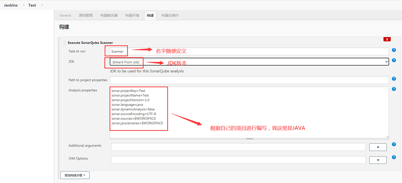The height and width of the screenshot is (183, 402).
Task: Click the Execute SonarQube Scanner title
Action: coord(90,43)
